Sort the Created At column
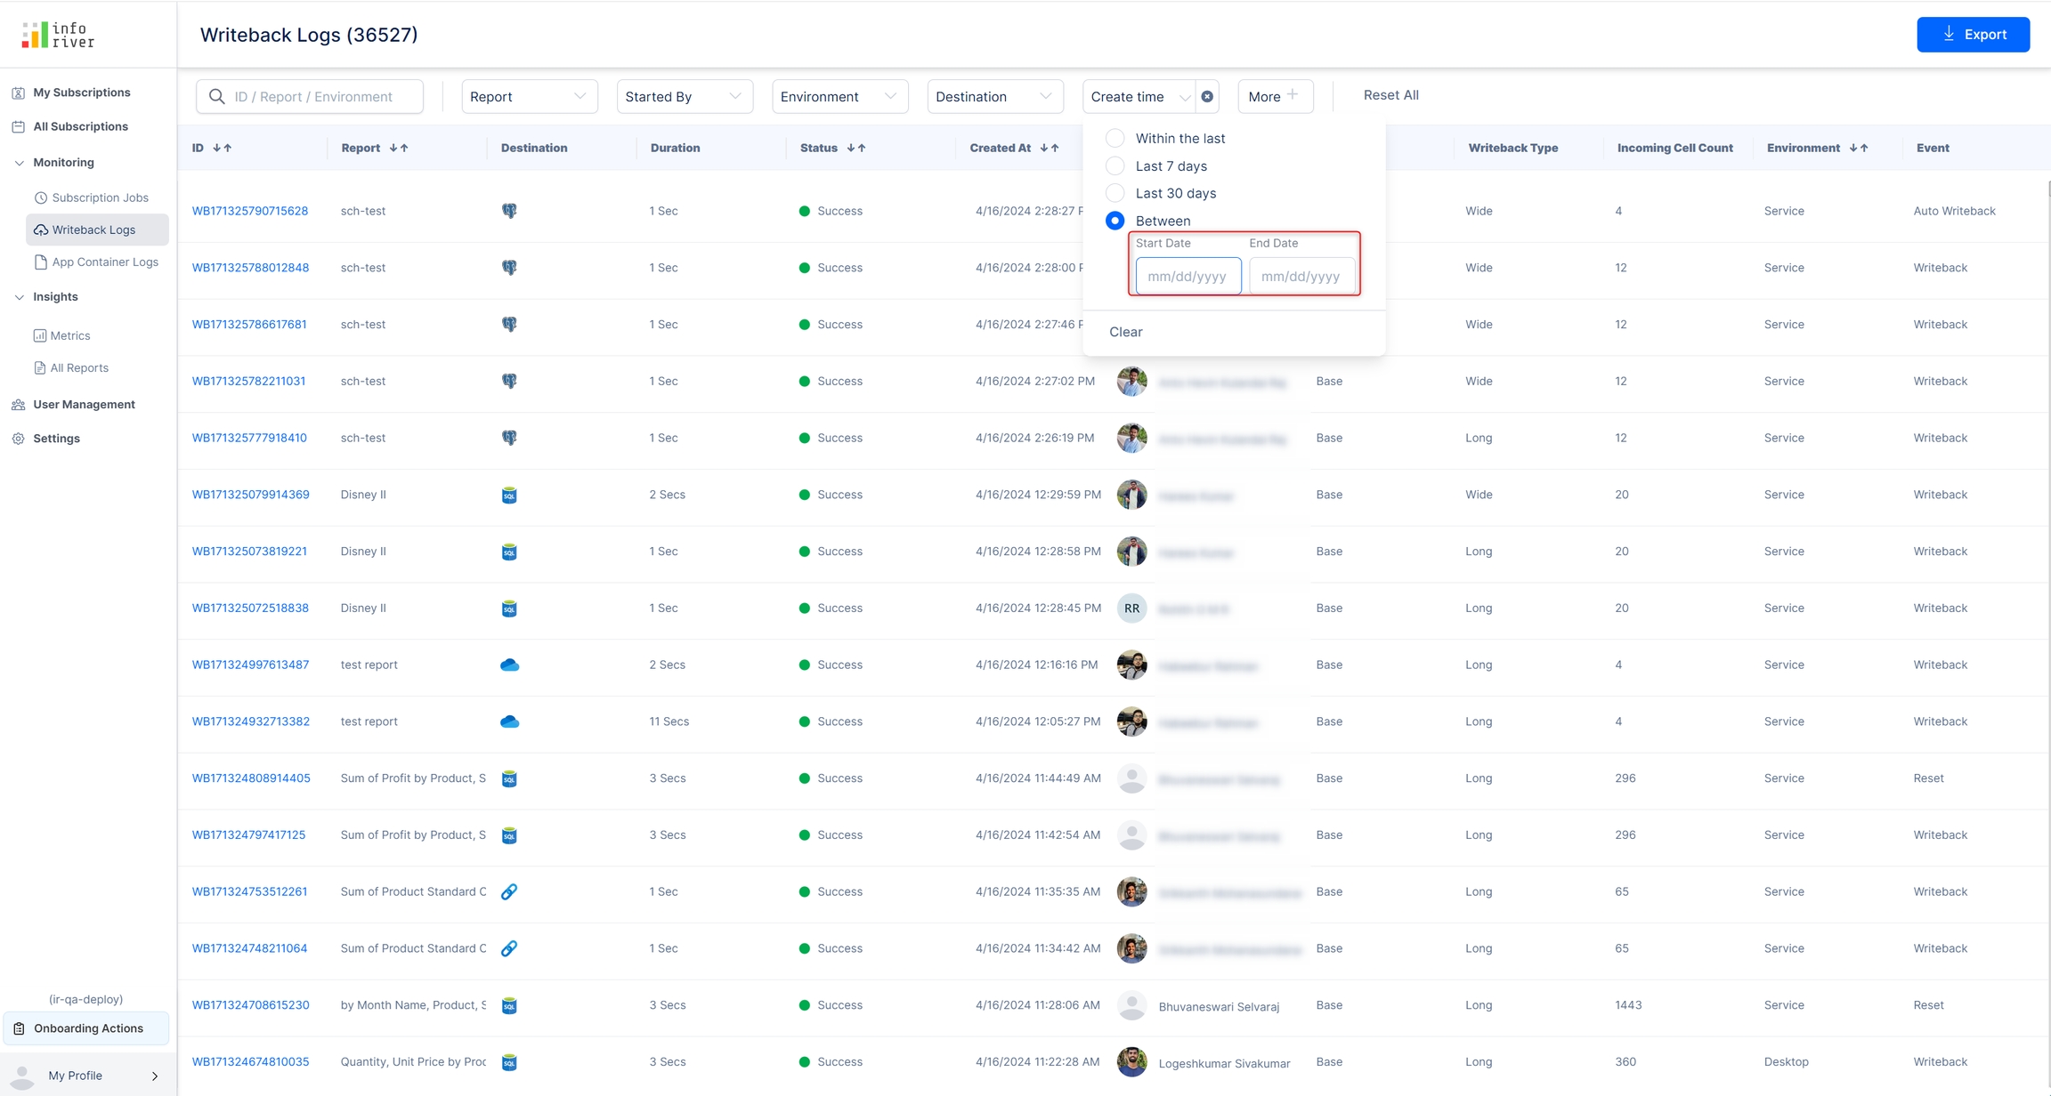Viewport: 2051px width, 1096px height. coord(1050,148)
